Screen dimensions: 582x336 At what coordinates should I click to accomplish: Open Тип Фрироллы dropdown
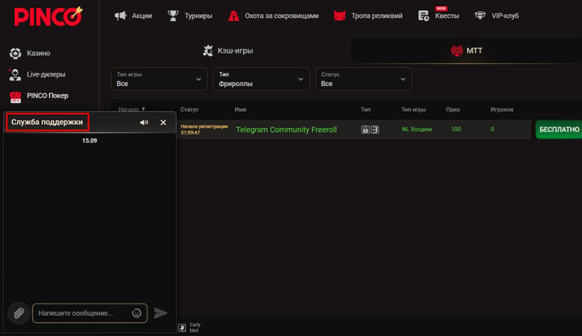(262, 79)
